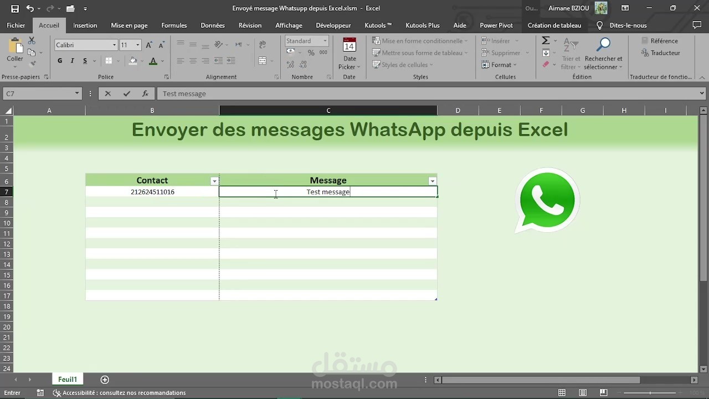
Task: Open the insert function fx dialog
Action: 145,94
